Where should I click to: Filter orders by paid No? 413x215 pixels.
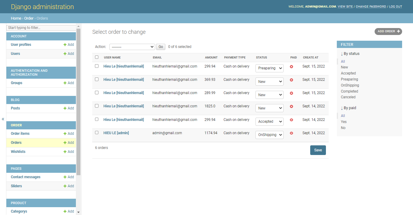343,128
